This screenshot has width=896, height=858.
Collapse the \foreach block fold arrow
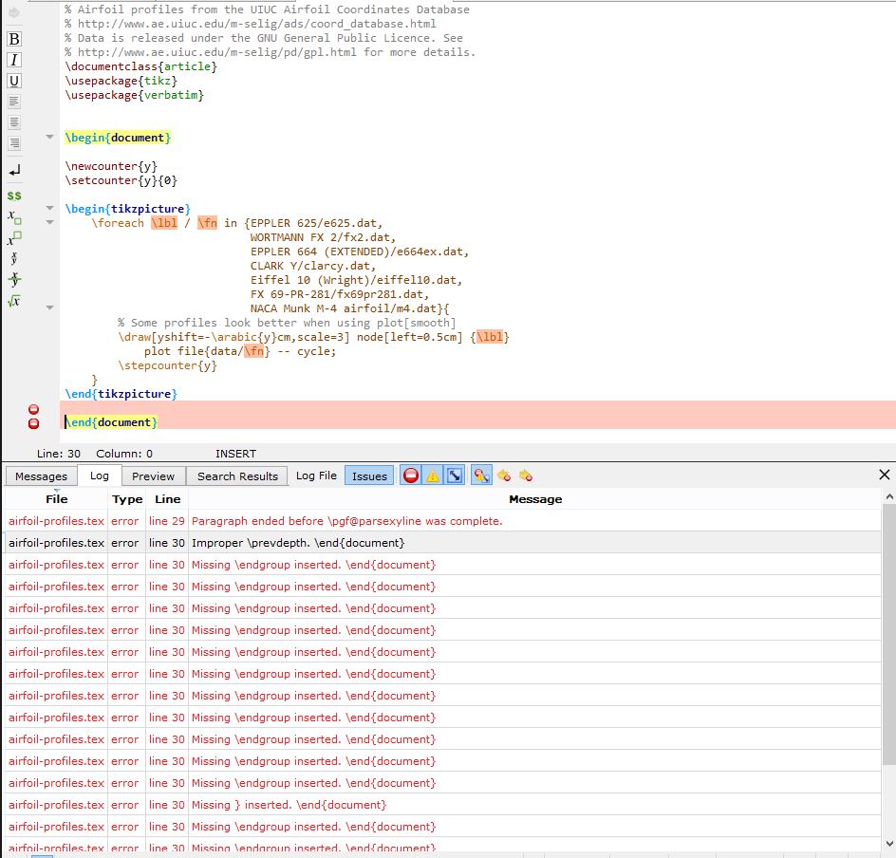point(49,222)
